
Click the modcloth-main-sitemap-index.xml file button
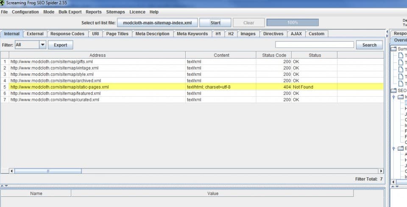pos(157,22)
